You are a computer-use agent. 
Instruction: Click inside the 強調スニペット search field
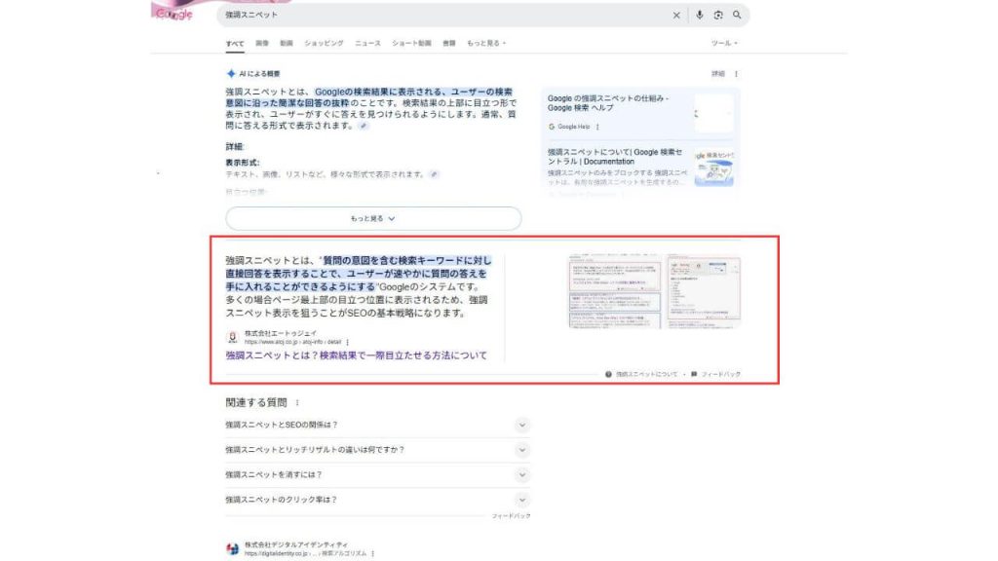click(445, 15)
